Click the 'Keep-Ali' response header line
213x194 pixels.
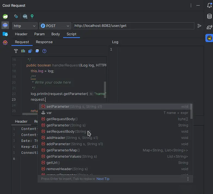tap(29, 147)
